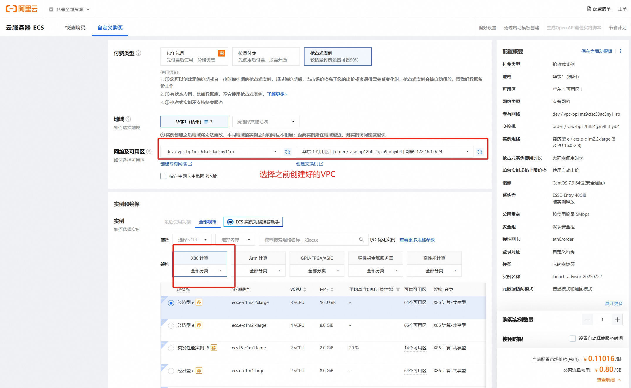The height and width of the screenshot is (388, 631).
Task: Click help icon beside 地域
Action: tap(128, 119)
